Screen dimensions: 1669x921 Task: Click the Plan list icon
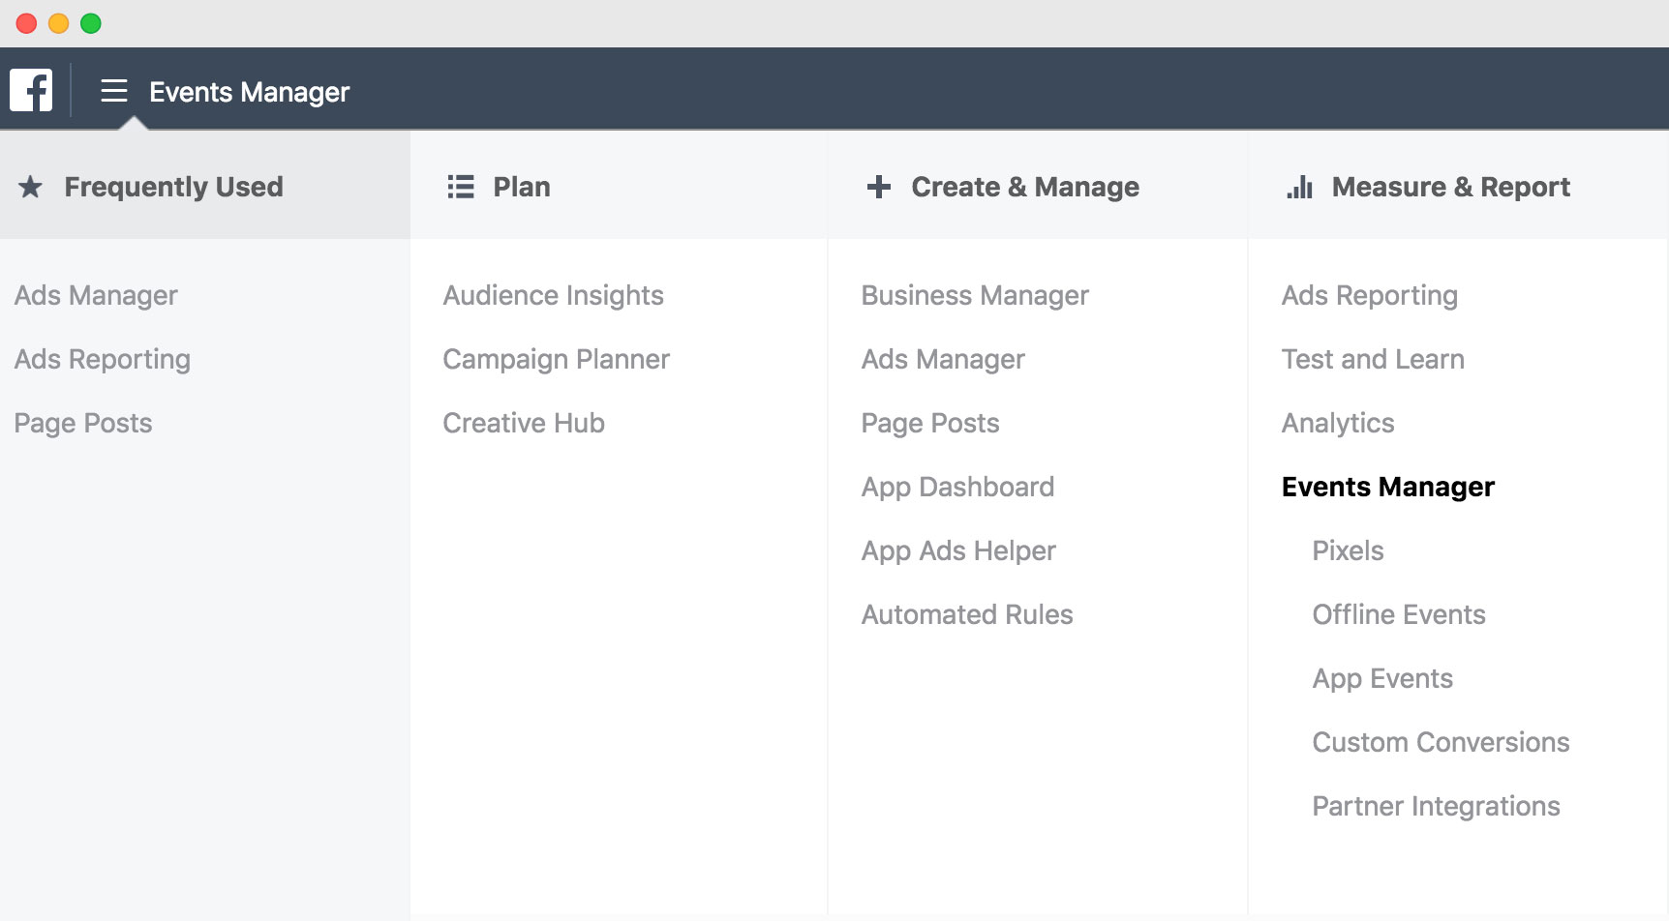click(x=461, y=187)
